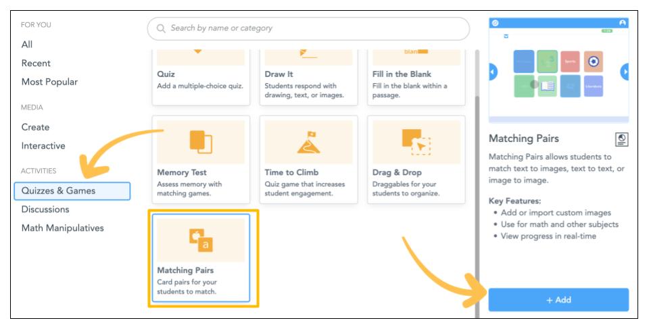Show All activities in sidebar
The width and height of the screenshot is (649, 329).
[27, 45]
